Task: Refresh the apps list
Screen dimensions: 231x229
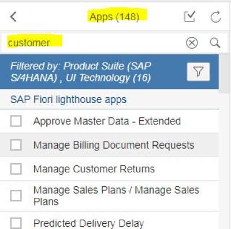Action: click(215, 17)
